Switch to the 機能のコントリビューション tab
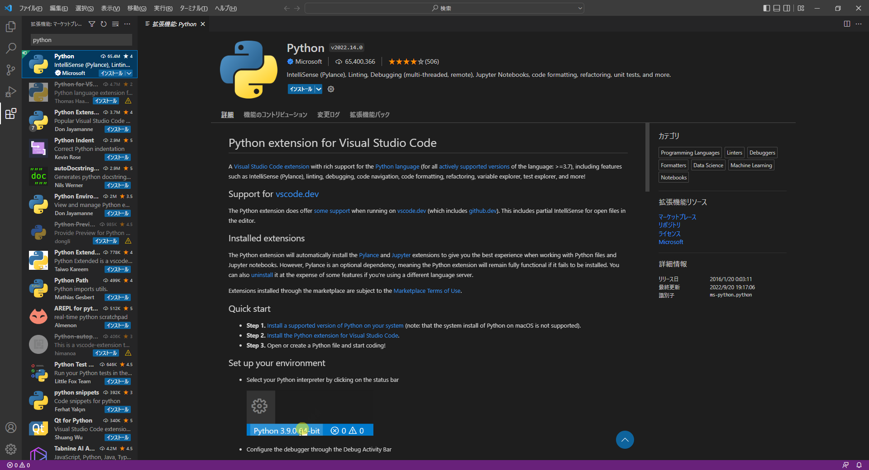This screenshot has width=869, height=470. [x=275, y=115]
